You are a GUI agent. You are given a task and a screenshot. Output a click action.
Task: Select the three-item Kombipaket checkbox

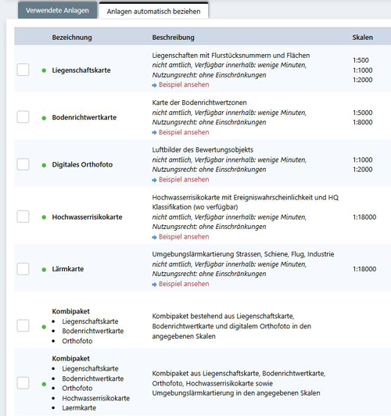click(x=23, y=325)
